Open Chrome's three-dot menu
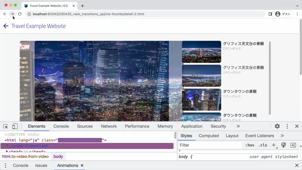 pos(297,14)
